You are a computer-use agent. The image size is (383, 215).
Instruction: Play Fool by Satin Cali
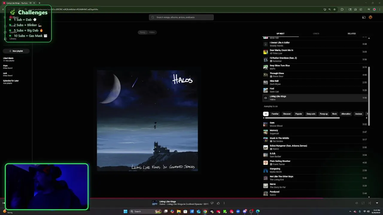pos(315,90)
